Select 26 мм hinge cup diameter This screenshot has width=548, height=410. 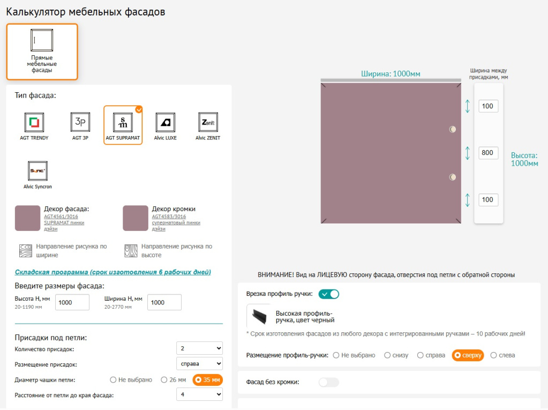(166, 380)
